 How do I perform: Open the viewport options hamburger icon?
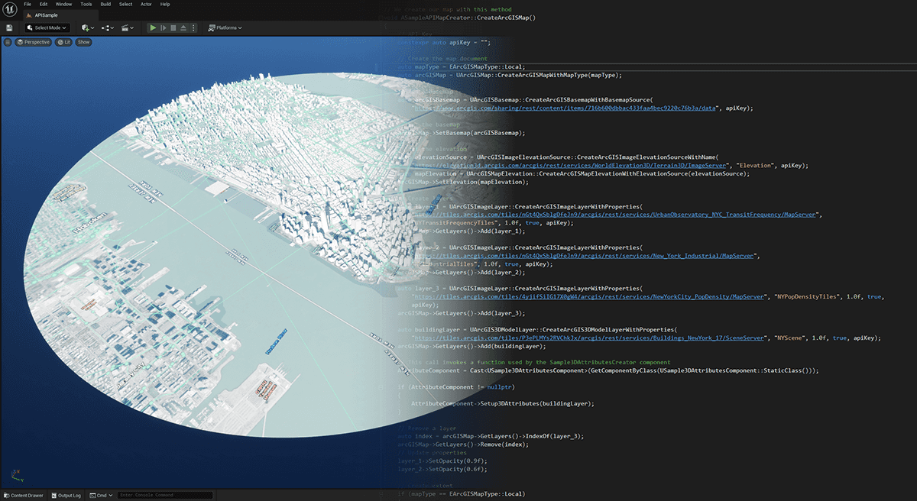pos(8,42)
